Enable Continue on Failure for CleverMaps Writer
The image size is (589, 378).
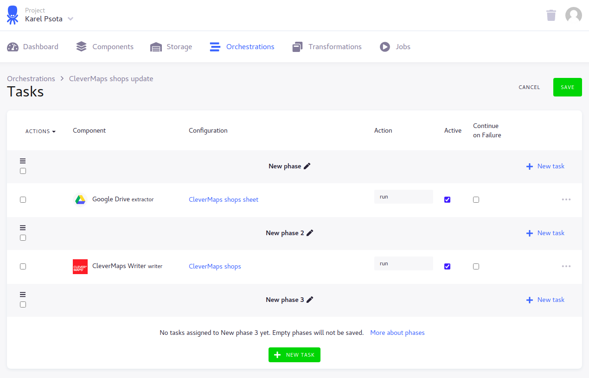(476, 267)
